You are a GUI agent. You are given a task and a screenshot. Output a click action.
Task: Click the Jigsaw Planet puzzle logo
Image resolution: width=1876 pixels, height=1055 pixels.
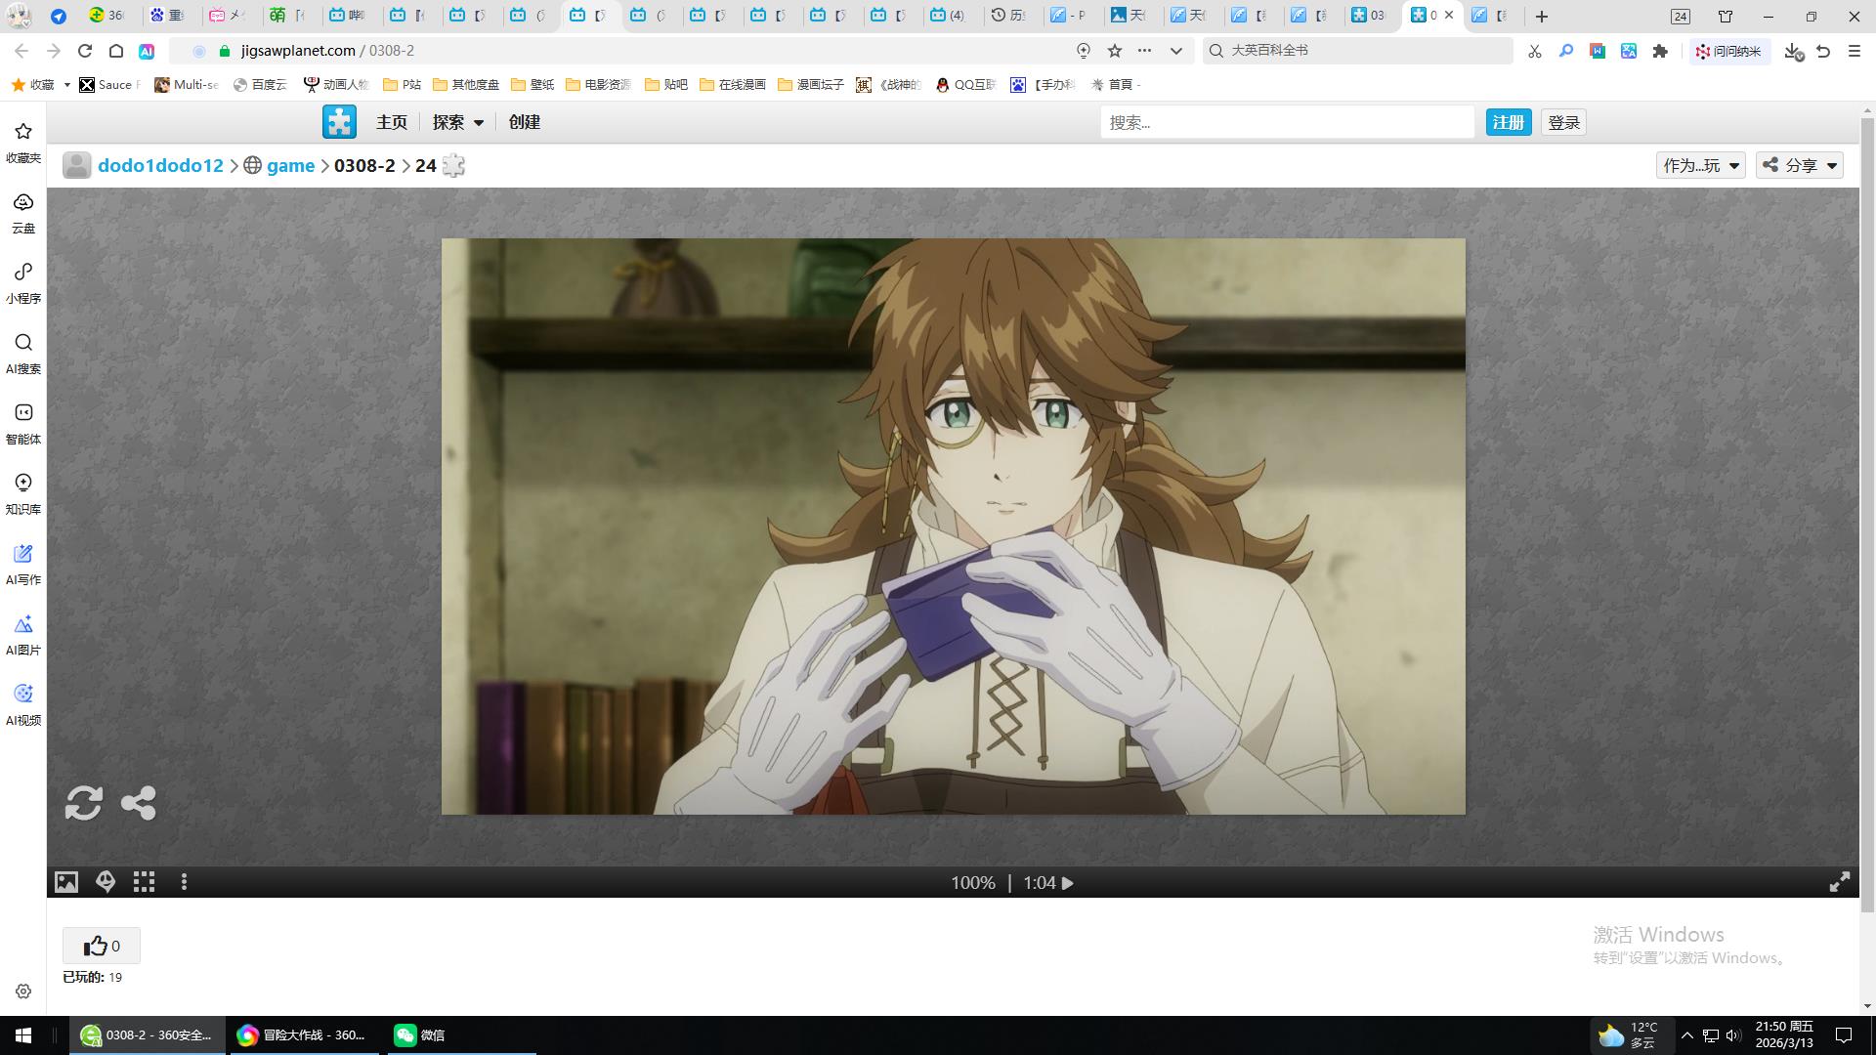[339, 122]
